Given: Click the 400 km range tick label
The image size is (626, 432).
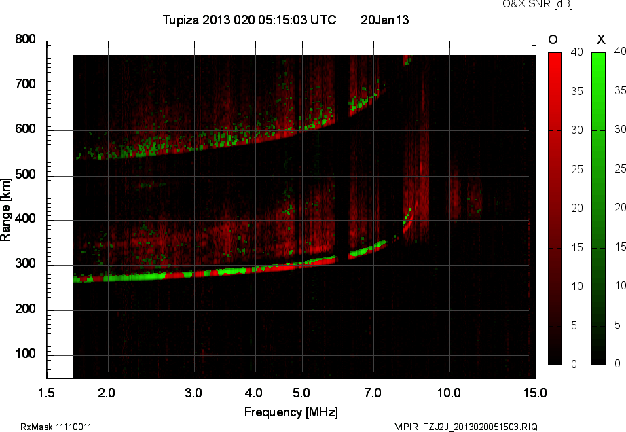Looking at the screenshot, I should point(25,219).
